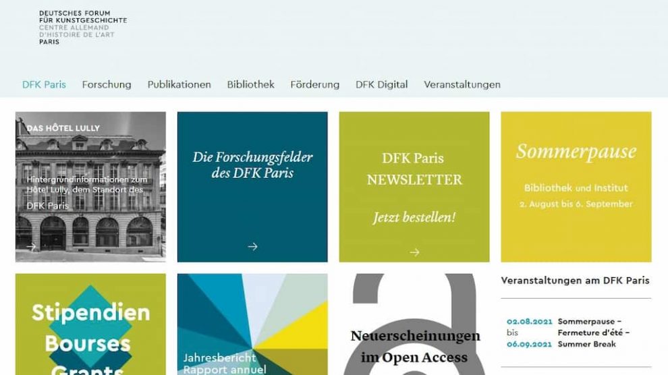
Task: Select Publikationen in the navigation bar
Action: click(x=179, y=85)
